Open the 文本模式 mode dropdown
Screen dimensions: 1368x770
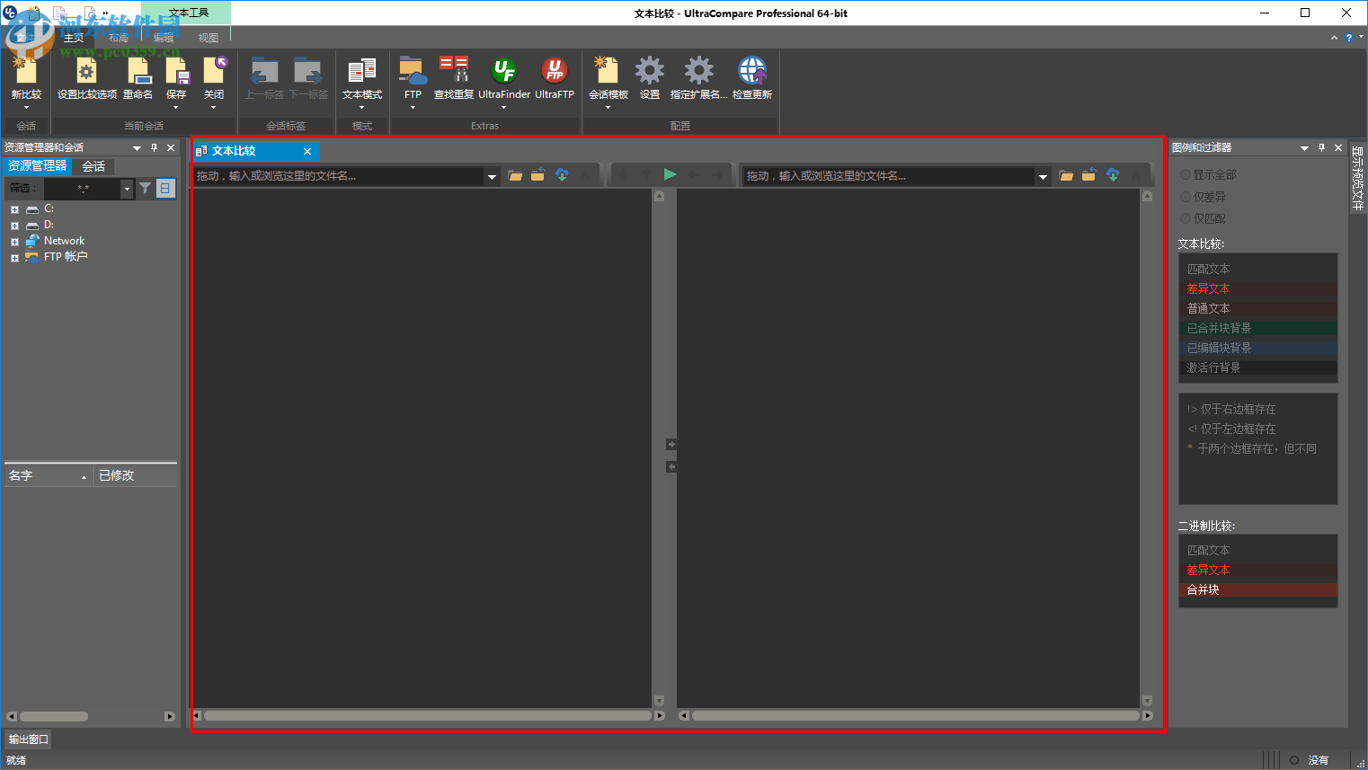(x=362, y=106)
